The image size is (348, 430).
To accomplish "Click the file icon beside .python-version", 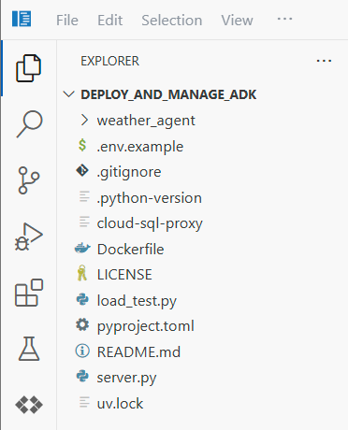I will (84, 196).
